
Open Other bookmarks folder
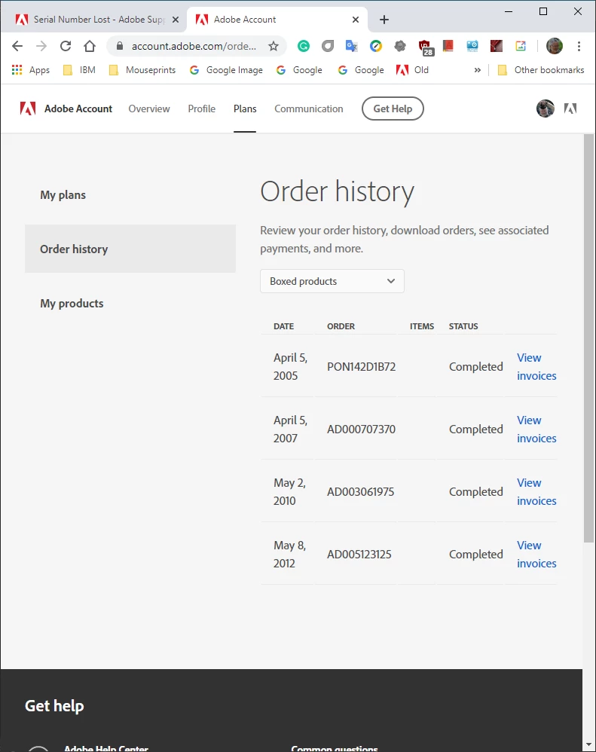coord(541,70)
